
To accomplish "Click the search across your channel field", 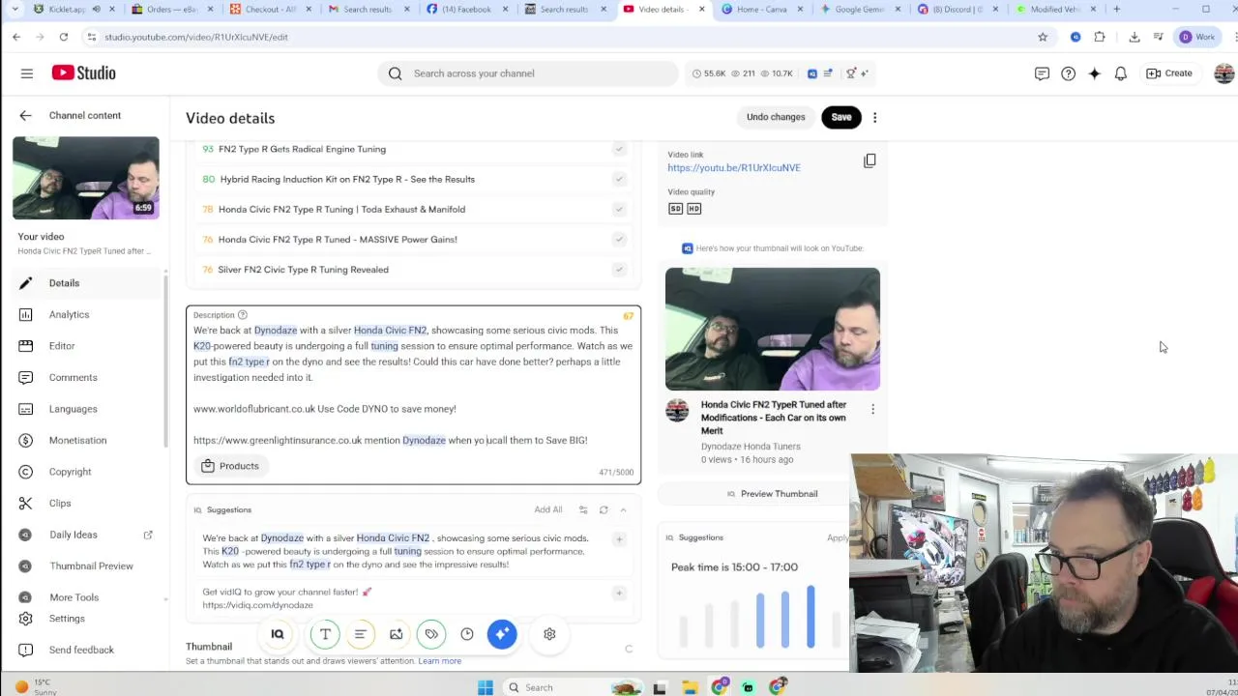I will tap(528, 73).
